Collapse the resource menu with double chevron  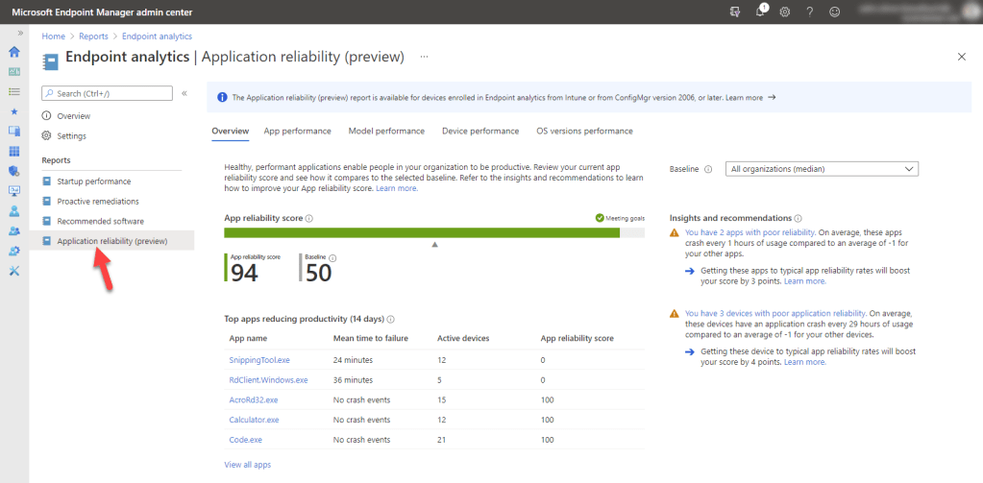(184, 93)
